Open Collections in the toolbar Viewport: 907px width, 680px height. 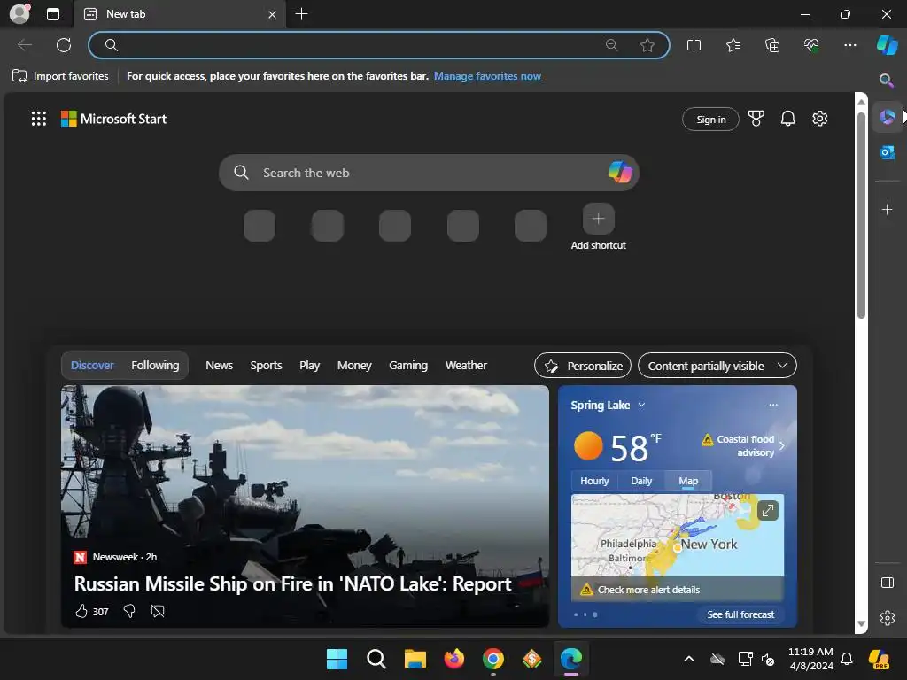tap(772, 45)
